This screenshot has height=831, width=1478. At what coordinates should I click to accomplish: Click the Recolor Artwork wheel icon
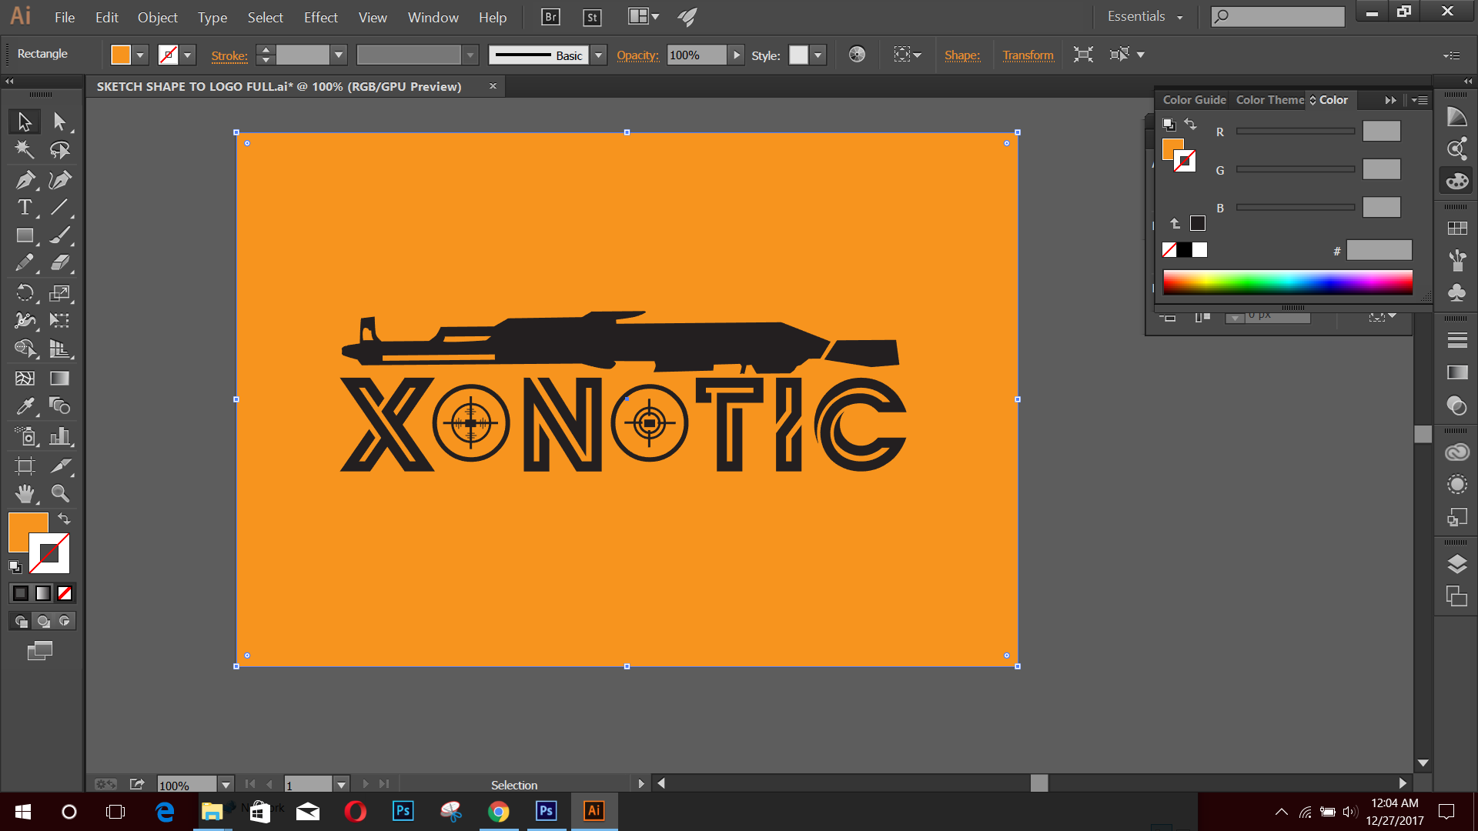(x=857, y=55)
